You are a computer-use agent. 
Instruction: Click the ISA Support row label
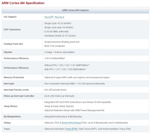[x=10, y=17]
